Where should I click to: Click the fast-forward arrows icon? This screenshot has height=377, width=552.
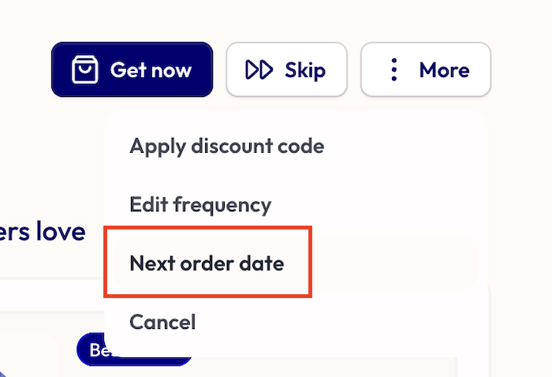coord(259,70)
